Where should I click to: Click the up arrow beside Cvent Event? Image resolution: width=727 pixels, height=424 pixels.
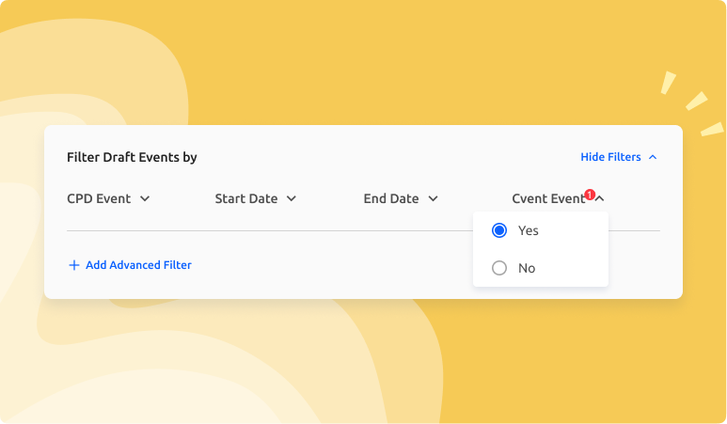(600, 199)
